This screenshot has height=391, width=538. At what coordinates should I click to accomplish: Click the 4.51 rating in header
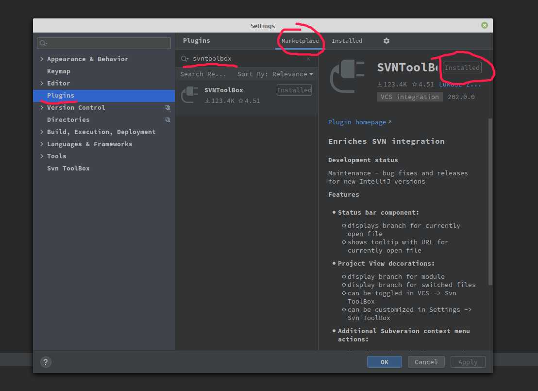click(x=423, y=84)
